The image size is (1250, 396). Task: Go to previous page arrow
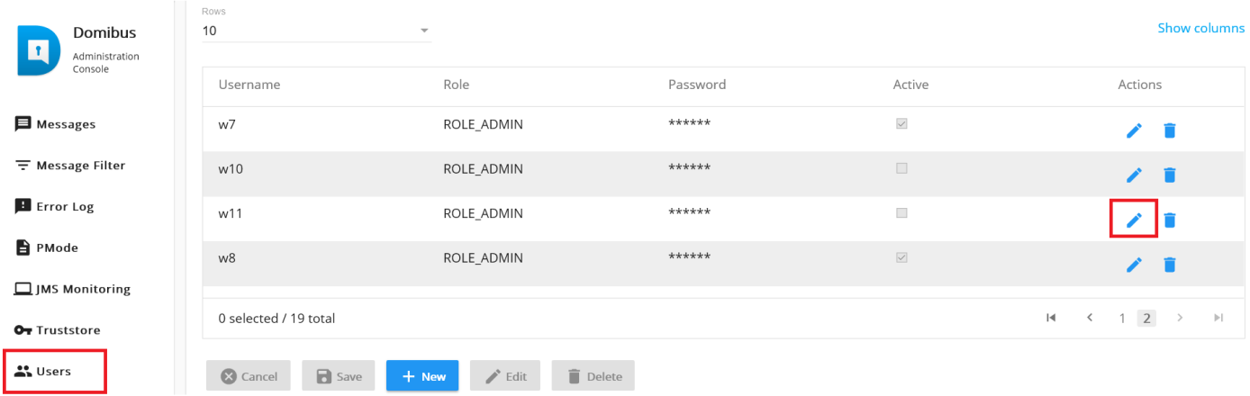point(1090,318)
